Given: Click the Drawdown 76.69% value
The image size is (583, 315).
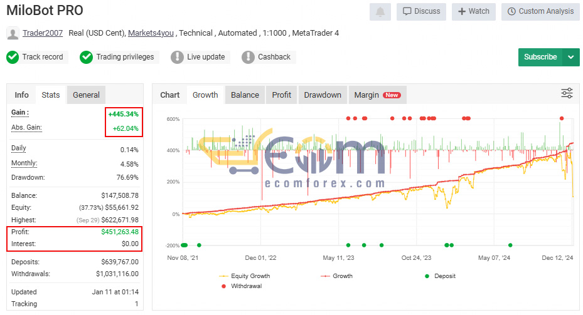Looking at the screenshot, I should click(127, 177).
